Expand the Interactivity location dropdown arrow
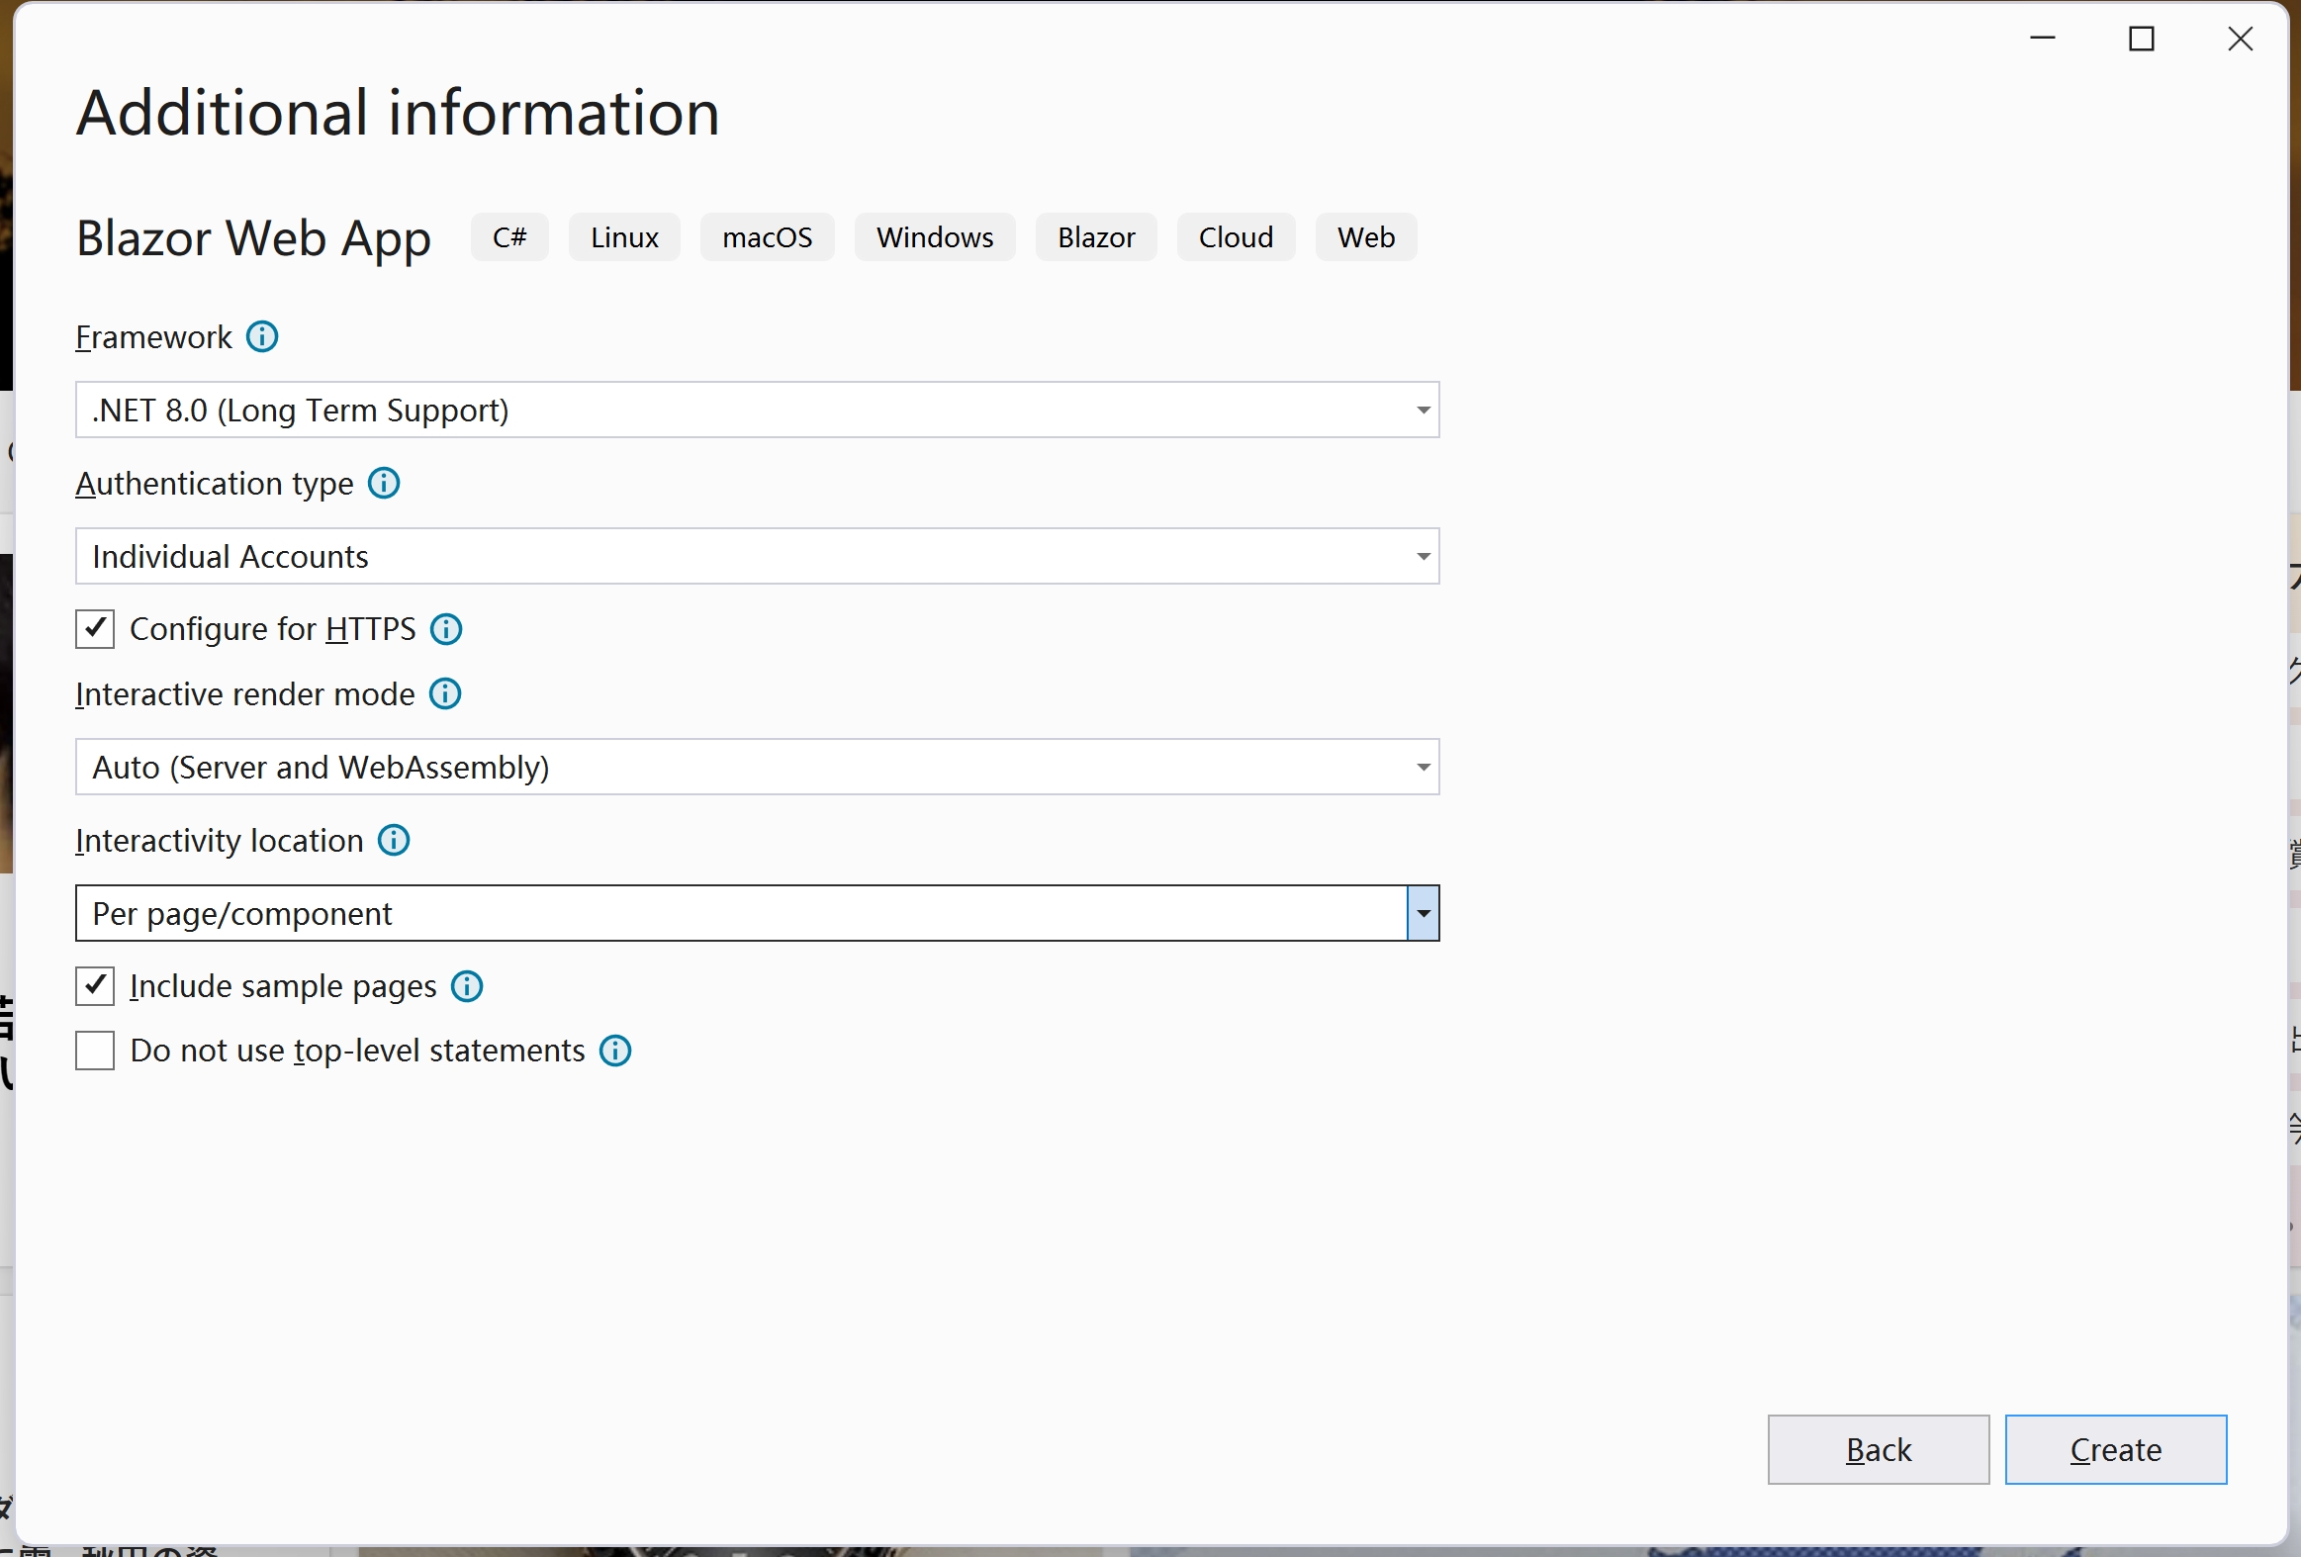The image size is (2301, 1557). coord(1423,914)
